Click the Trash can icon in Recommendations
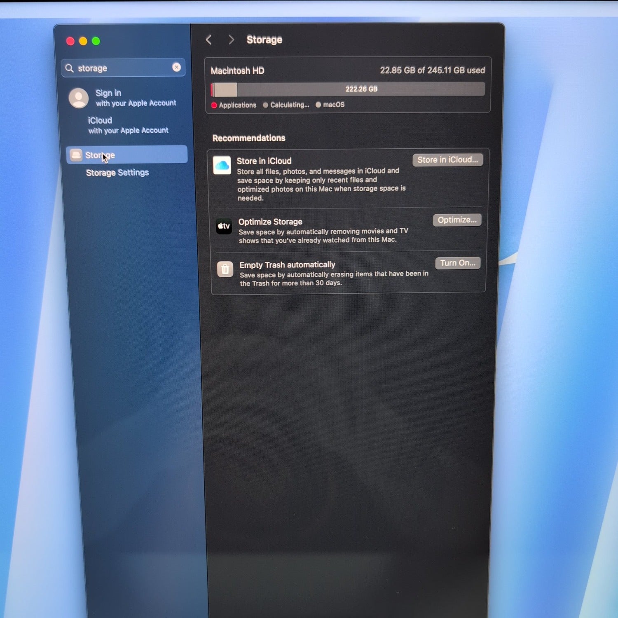618x618 pixels. (225, 269)
